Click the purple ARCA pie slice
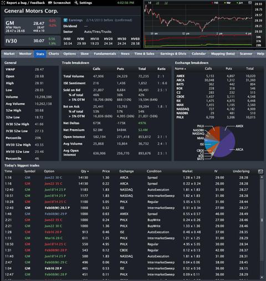Screen dimensions: 266x281 pyautogui.click(x=226, y=146)
